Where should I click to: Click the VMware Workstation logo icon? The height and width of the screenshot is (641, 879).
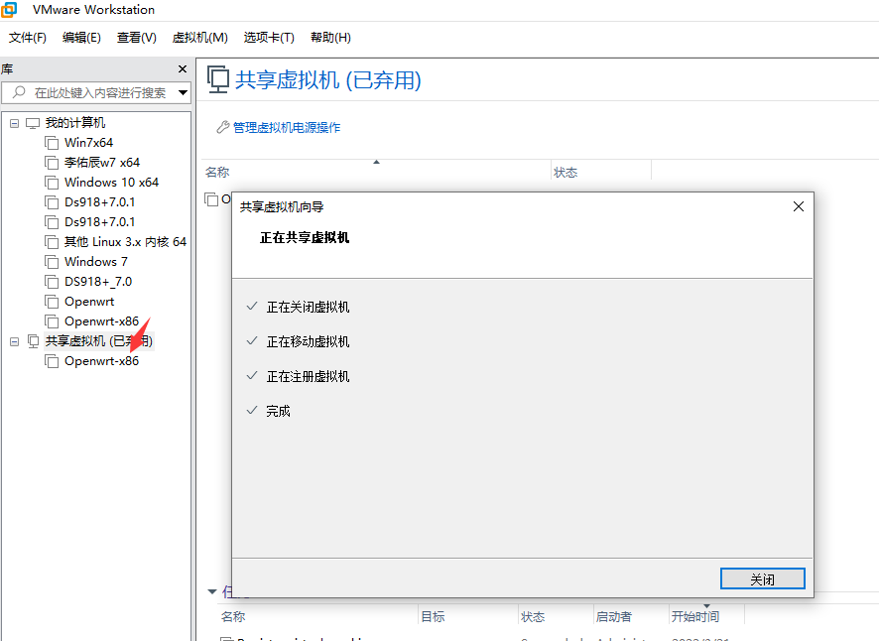[9, 10]
